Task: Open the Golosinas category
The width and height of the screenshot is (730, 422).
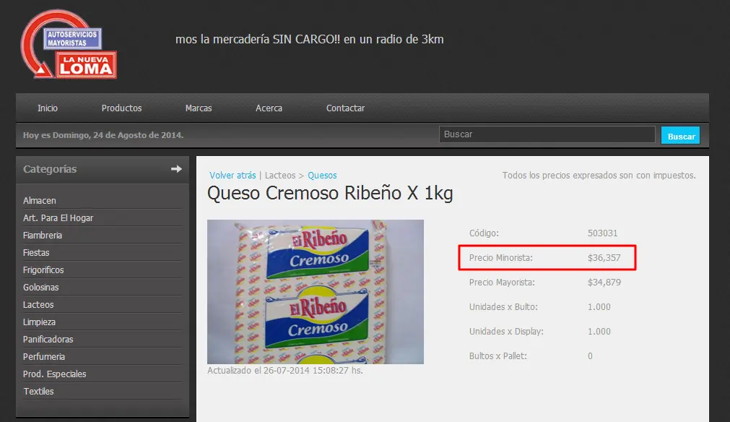Action: pos(41,288)
